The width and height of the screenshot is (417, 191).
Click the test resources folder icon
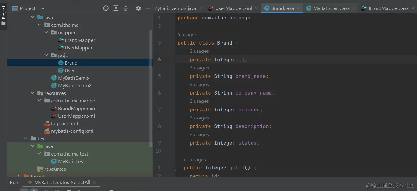click(x=40, y=169)
